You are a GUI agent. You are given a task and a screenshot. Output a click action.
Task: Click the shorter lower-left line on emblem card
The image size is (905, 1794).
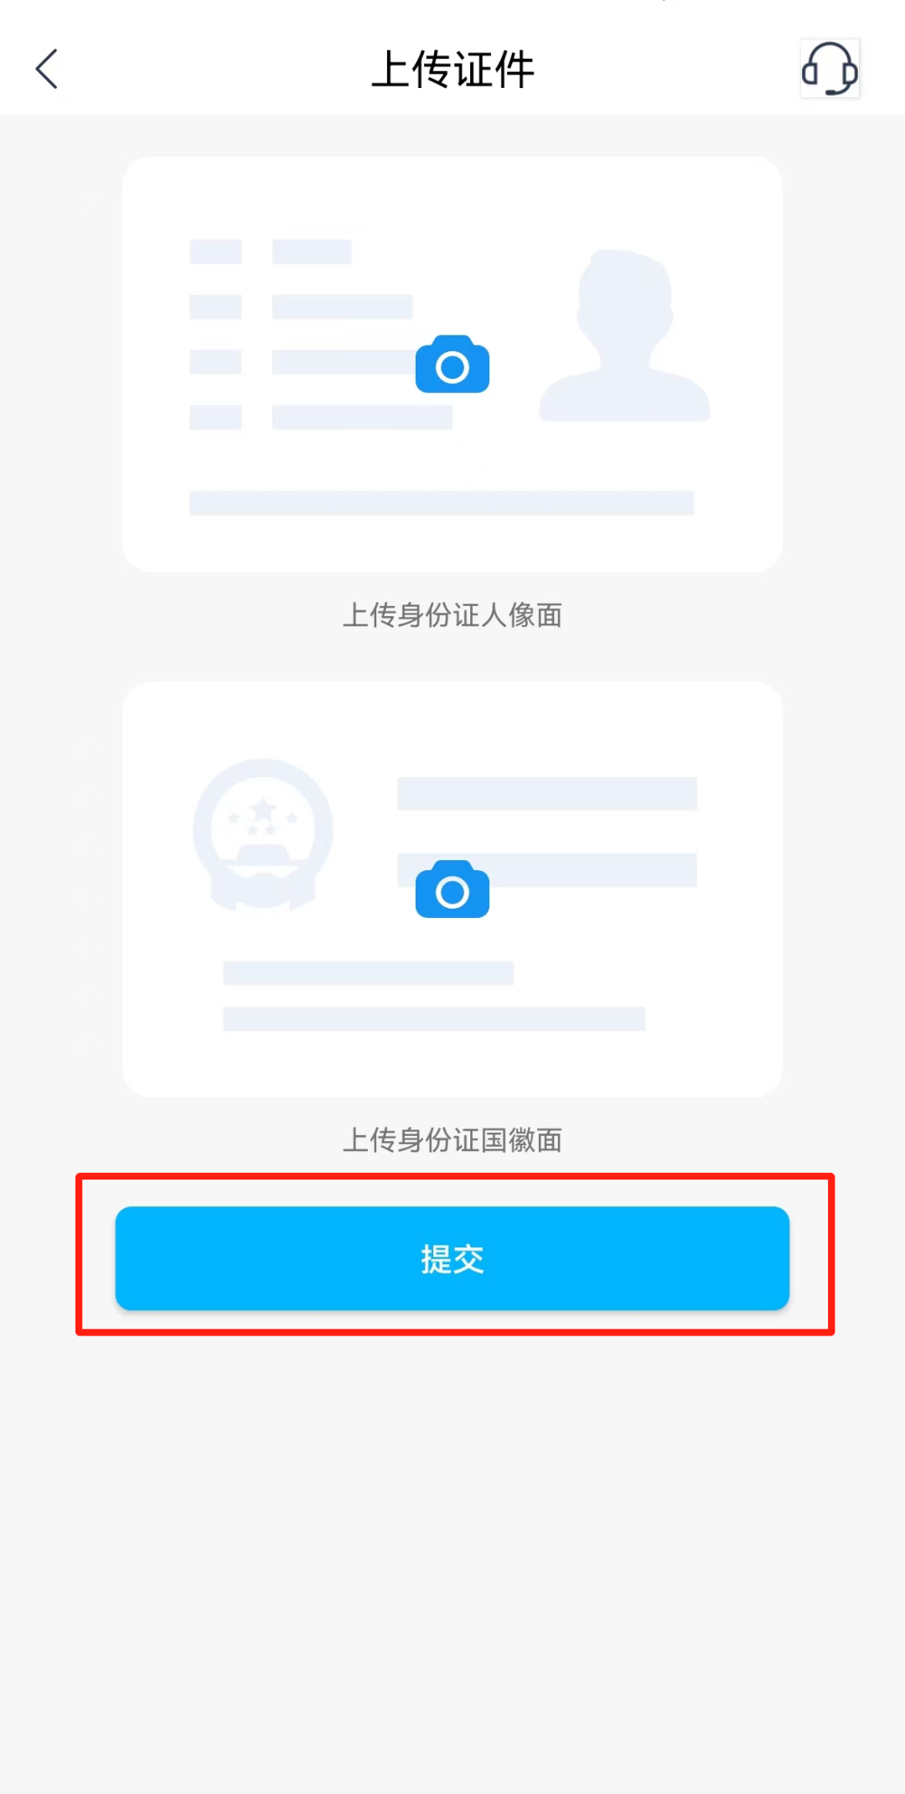(x=368, y=972)
